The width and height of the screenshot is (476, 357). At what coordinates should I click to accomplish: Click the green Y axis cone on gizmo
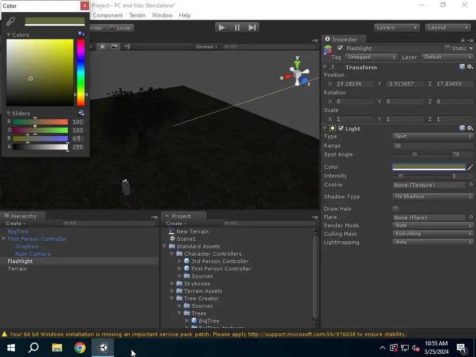(x=297, y=64)
